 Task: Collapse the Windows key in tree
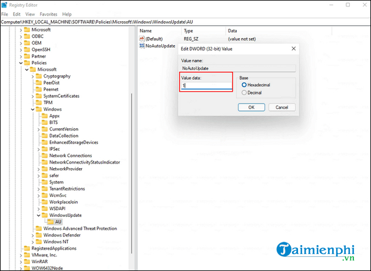pyautogui.click(x=33, y=109)
